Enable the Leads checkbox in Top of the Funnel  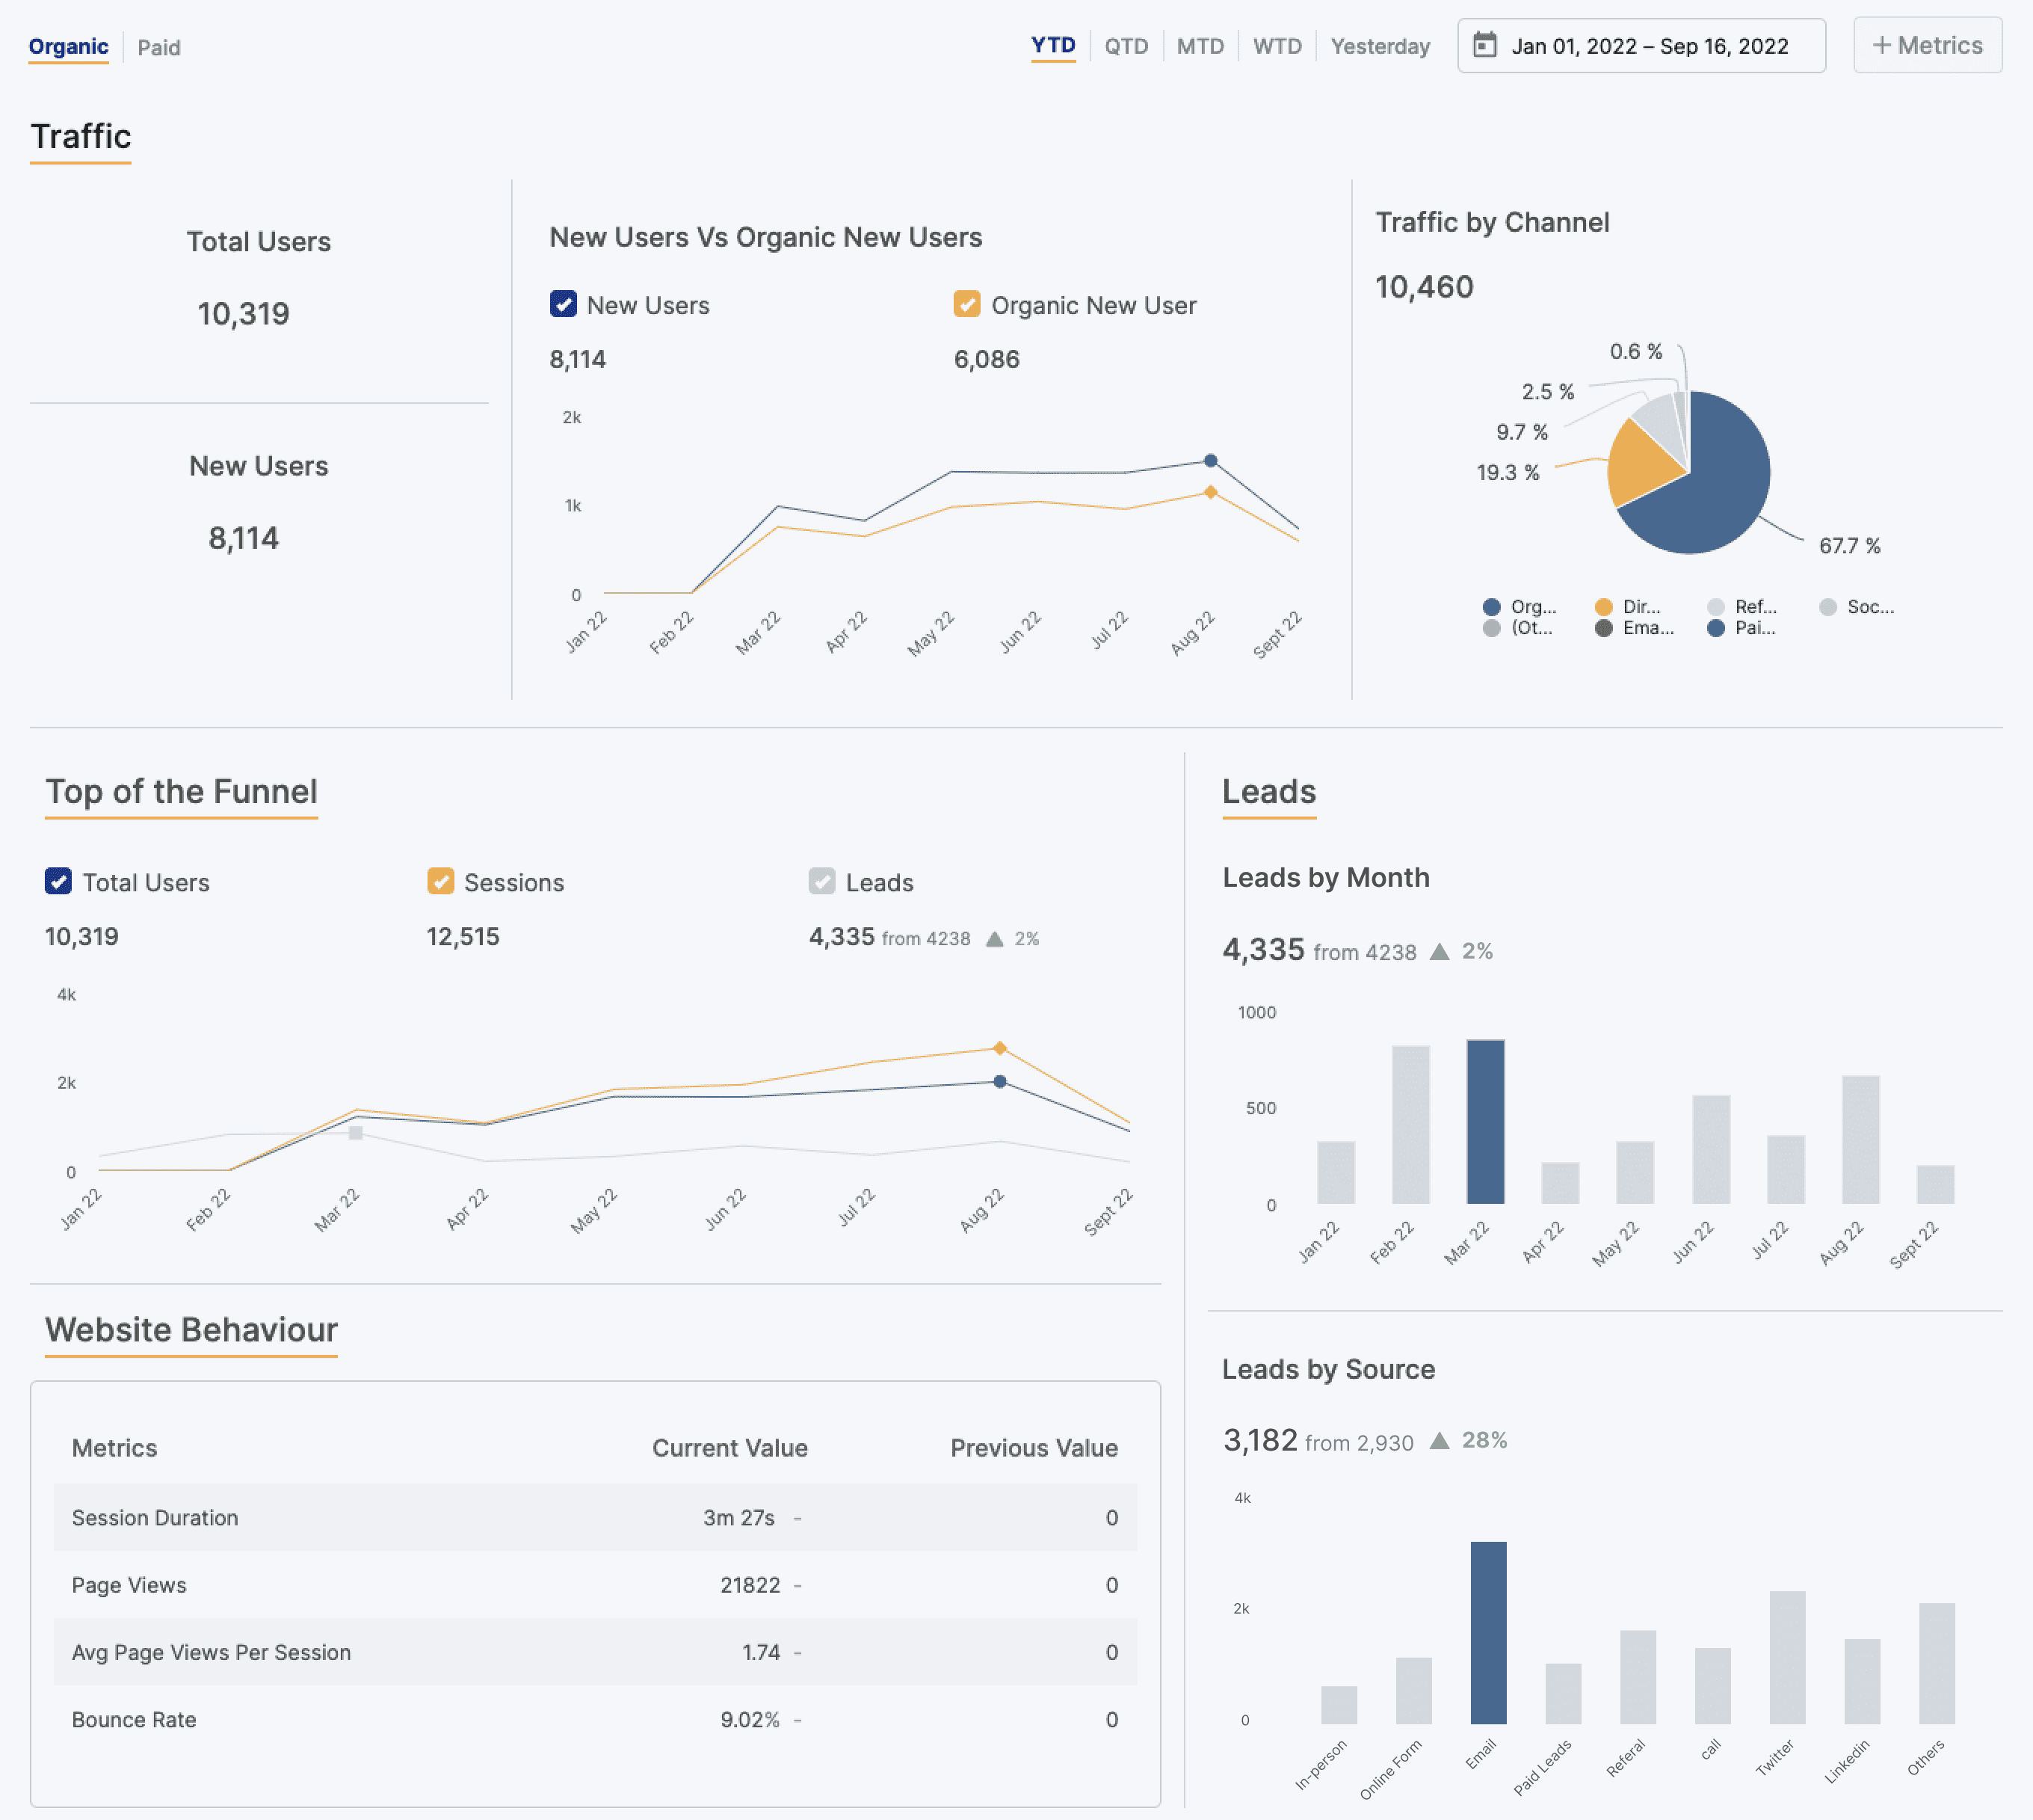(x=821, y=882)
